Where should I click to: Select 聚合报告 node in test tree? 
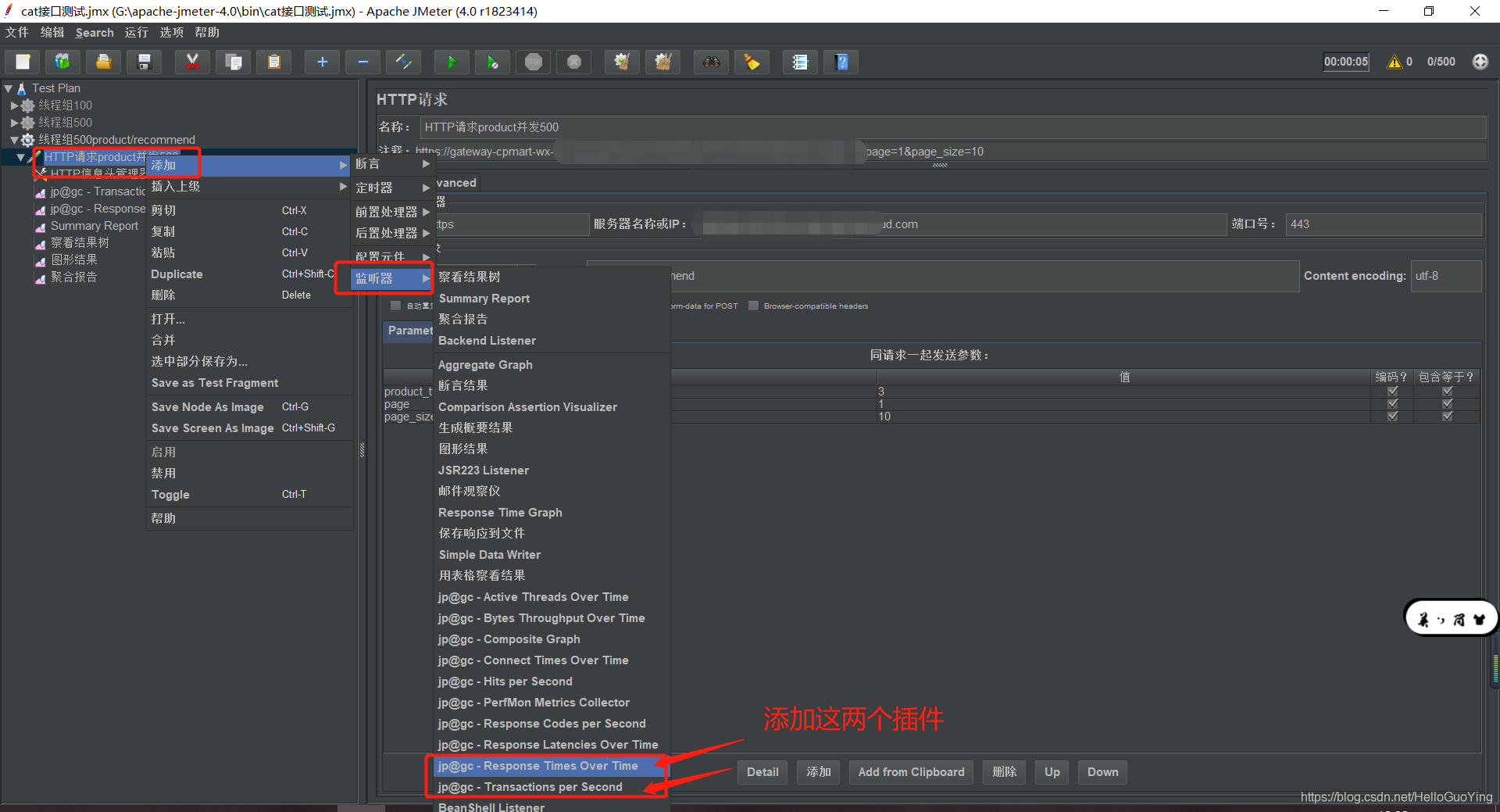pos(74,277)
